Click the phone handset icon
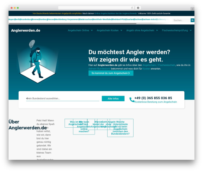This screenshot has height=172, width=203. pyautogui.click(x=132, y=100)
